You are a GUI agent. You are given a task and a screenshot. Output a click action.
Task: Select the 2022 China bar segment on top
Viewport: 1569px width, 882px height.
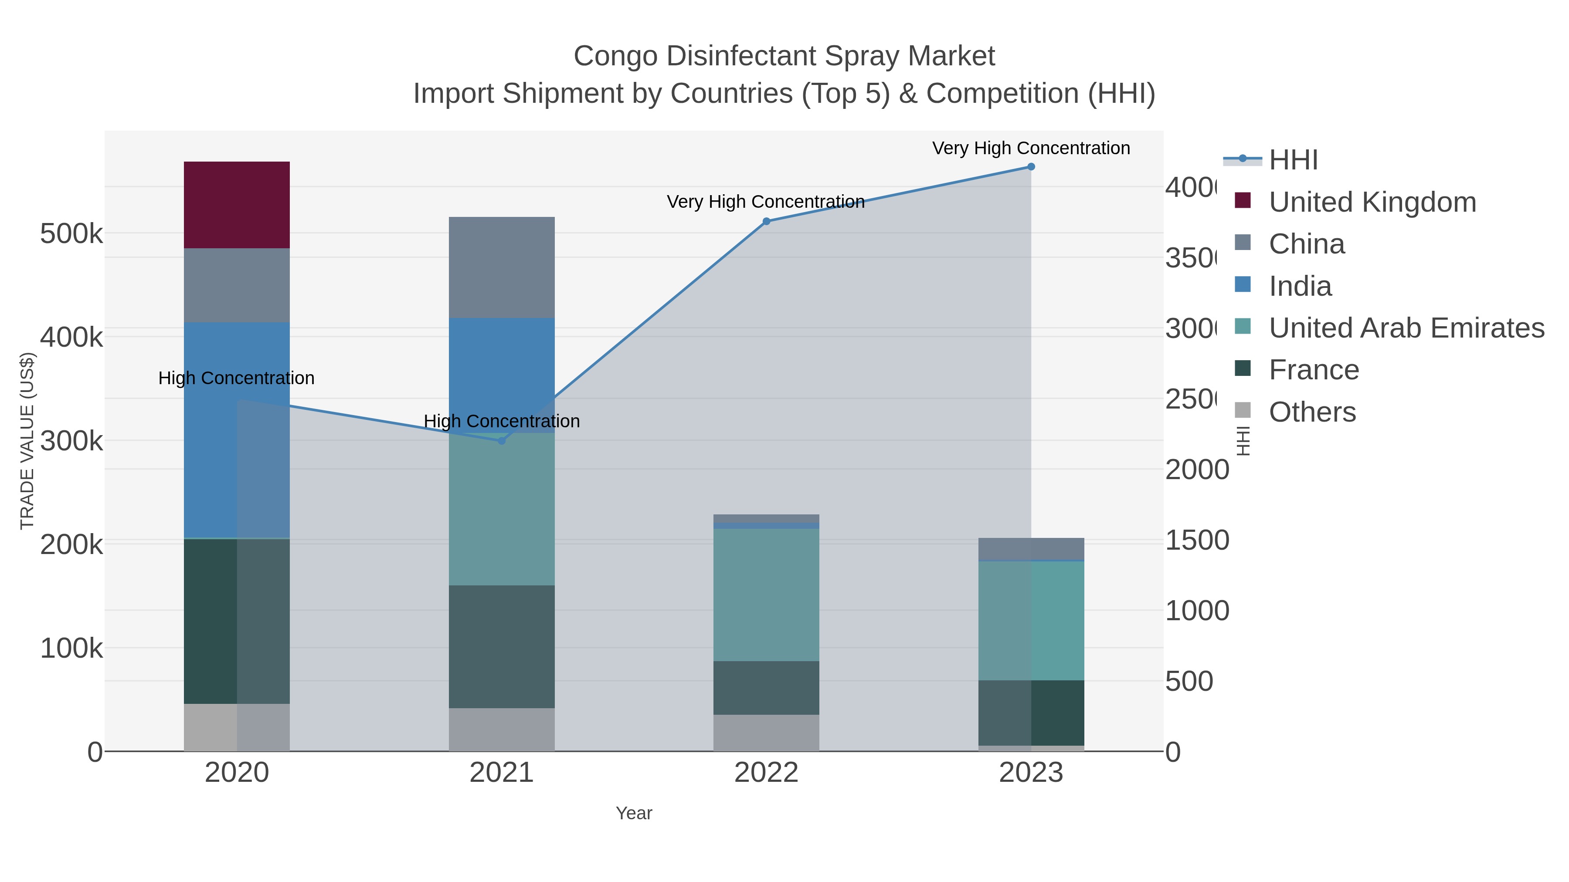pyautogui.click(x=766, y=519)
